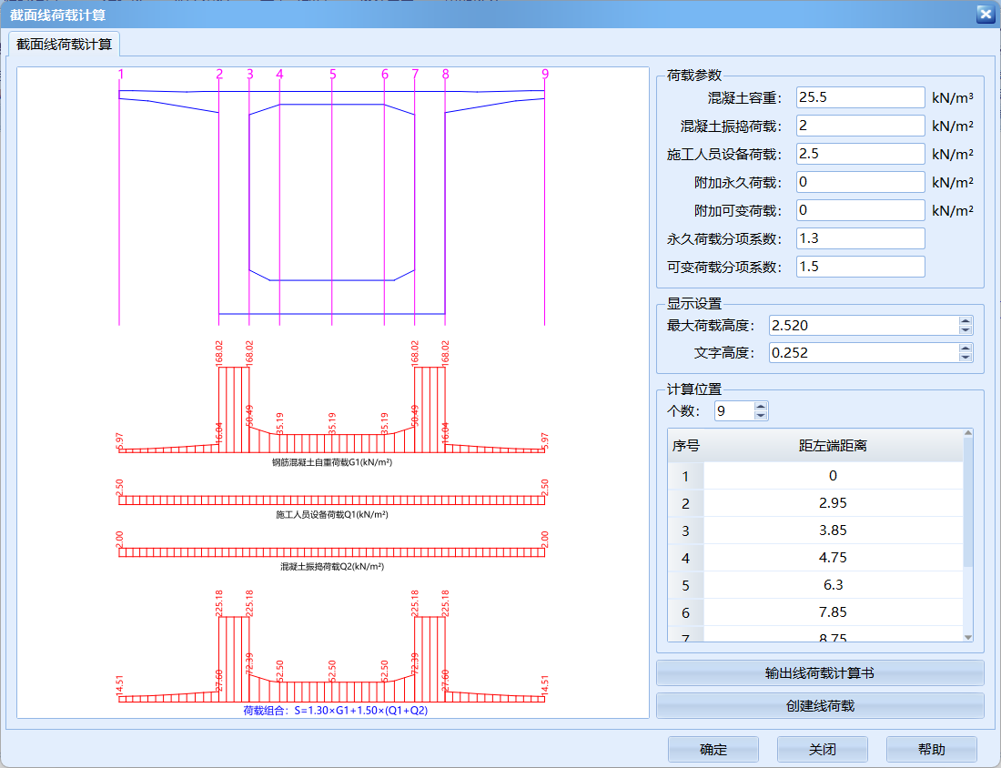Edit the 混凝土振捣荷载 value field
Viewport: 1001px width, 768px height.
[860, 126]
